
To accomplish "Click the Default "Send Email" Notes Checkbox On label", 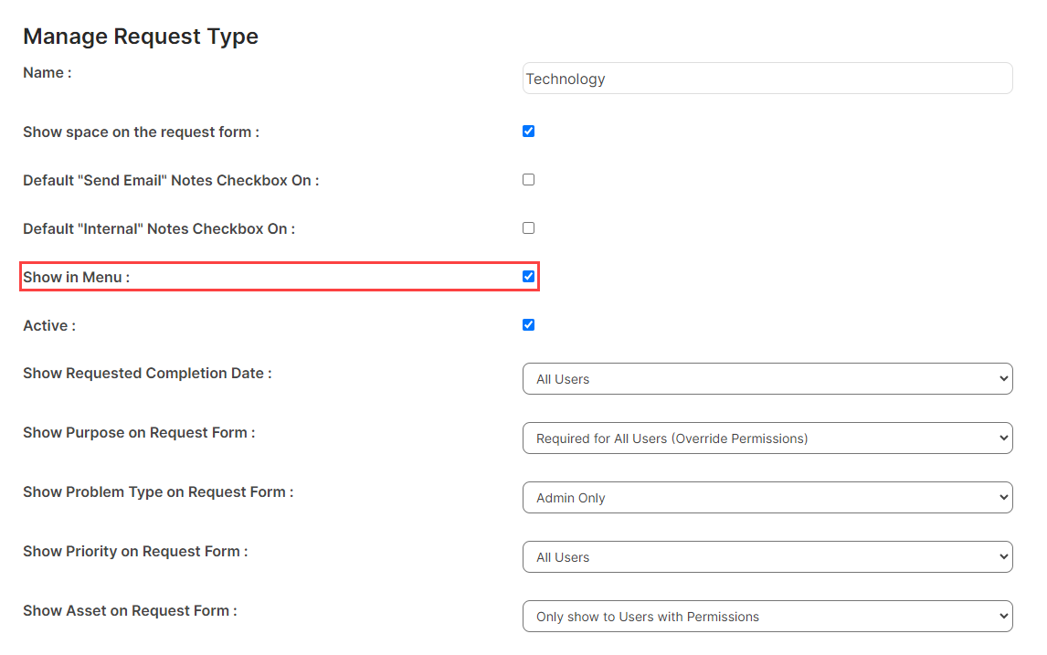I will [x=172, y=181].
